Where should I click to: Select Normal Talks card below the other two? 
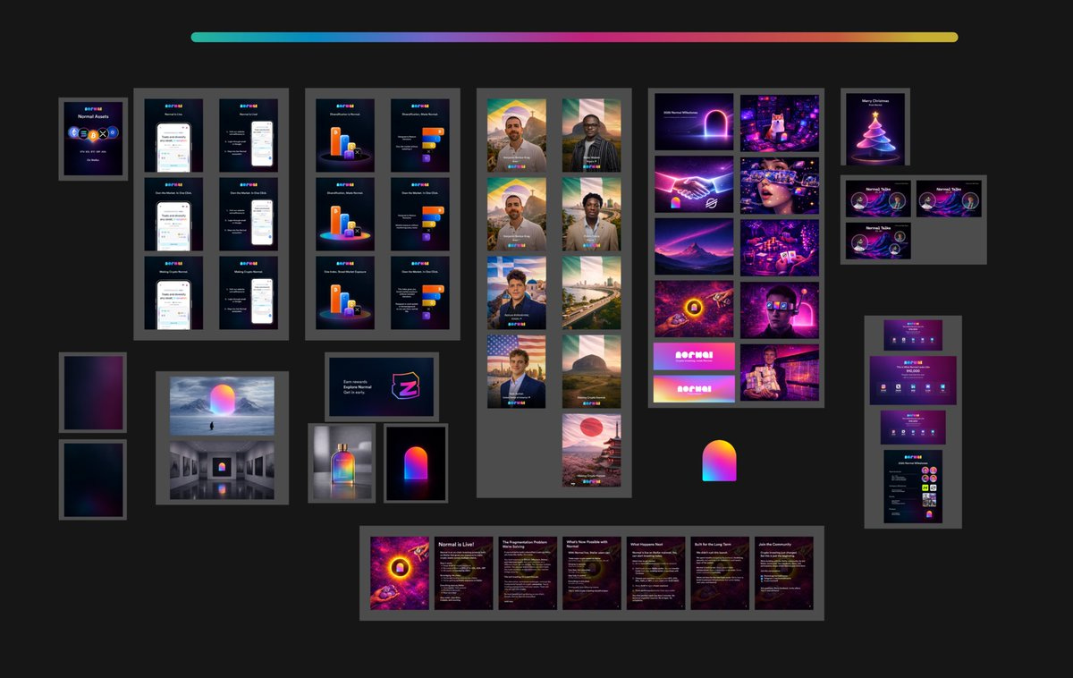click(878, 241)
